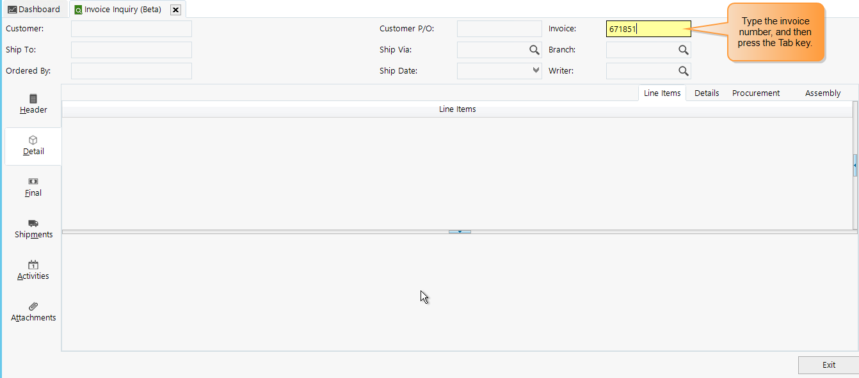Click the Invoice number field
Viewport: 859px width, 378px height.
648,29
